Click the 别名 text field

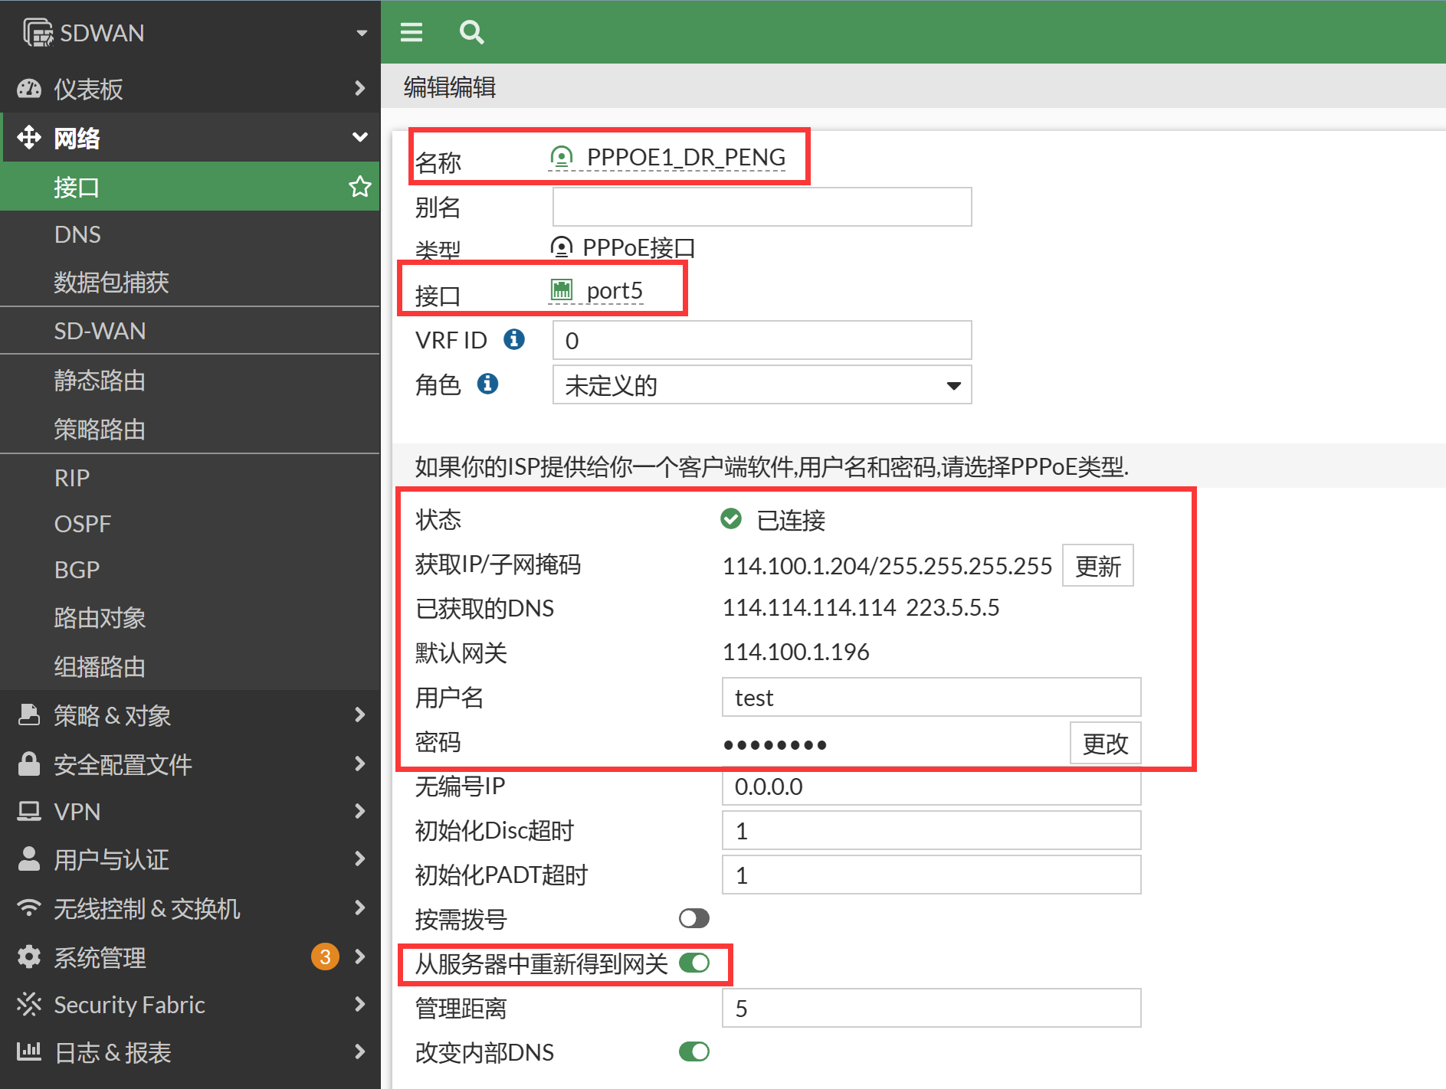pyautogui.click(x=762, y=207)
